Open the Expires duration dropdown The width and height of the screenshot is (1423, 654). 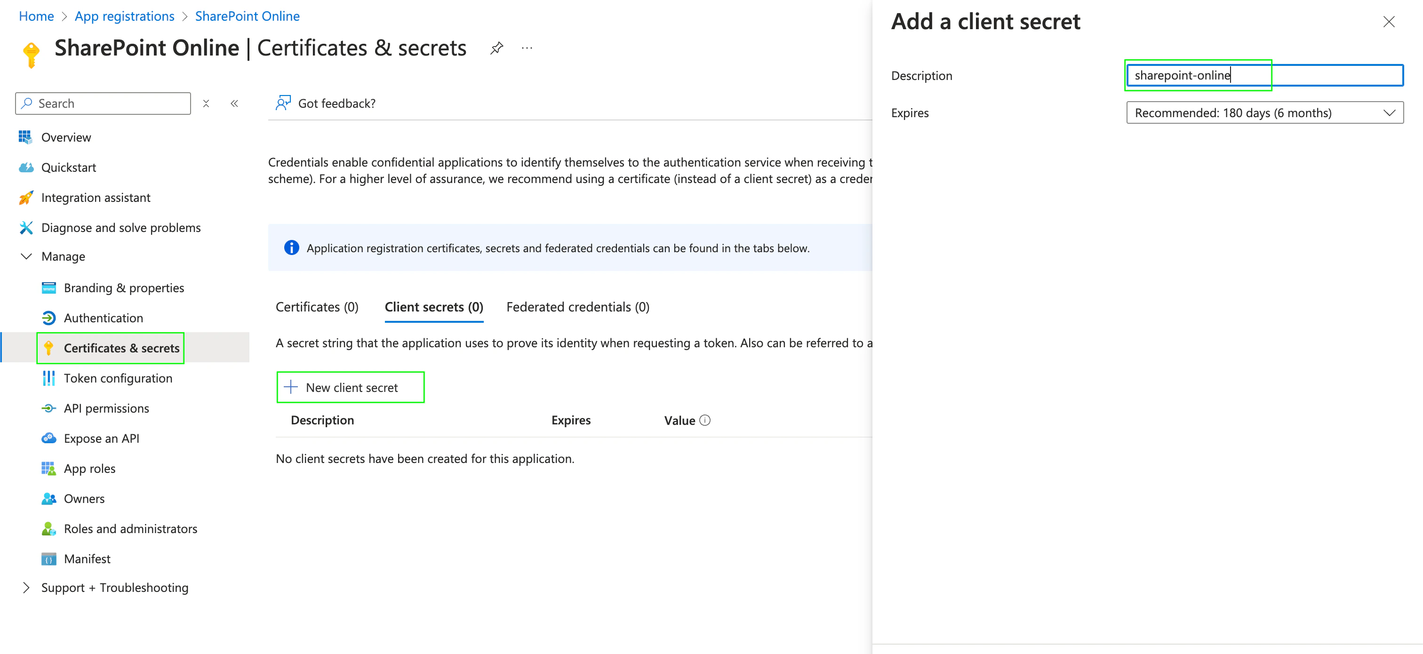coord(1264,112)
